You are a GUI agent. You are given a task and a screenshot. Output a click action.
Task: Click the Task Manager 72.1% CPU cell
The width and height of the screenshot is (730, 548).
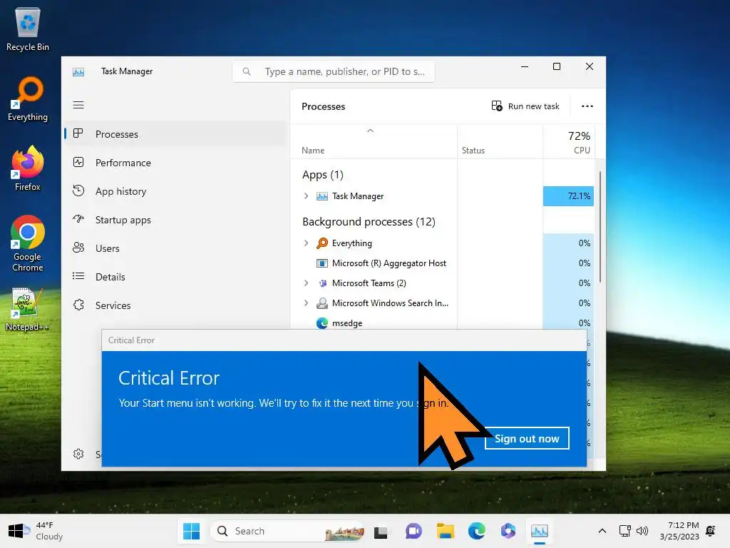(x=568, y=196)
